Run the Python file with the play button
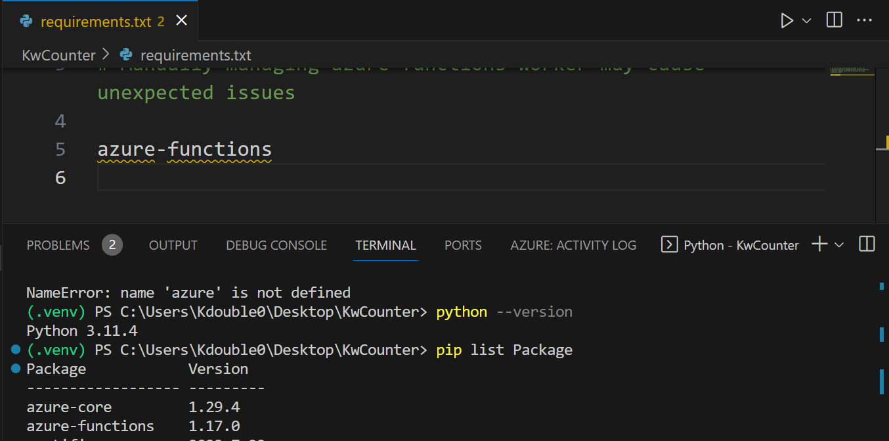The width and height of the screenshot is (889, 441). 787,21
